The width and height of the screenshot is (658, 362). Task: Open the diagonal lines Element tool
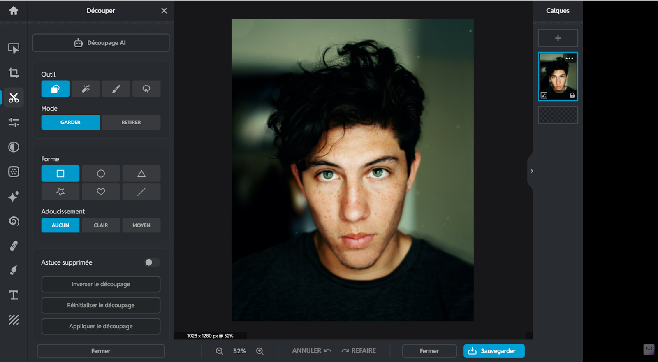point(14,320)
